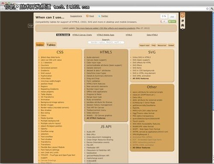Click the browser bookmark star icon

[207, 9]
